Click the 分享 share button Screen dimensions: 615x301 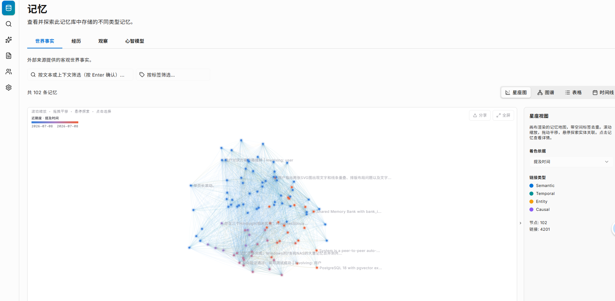coord(480,115)
